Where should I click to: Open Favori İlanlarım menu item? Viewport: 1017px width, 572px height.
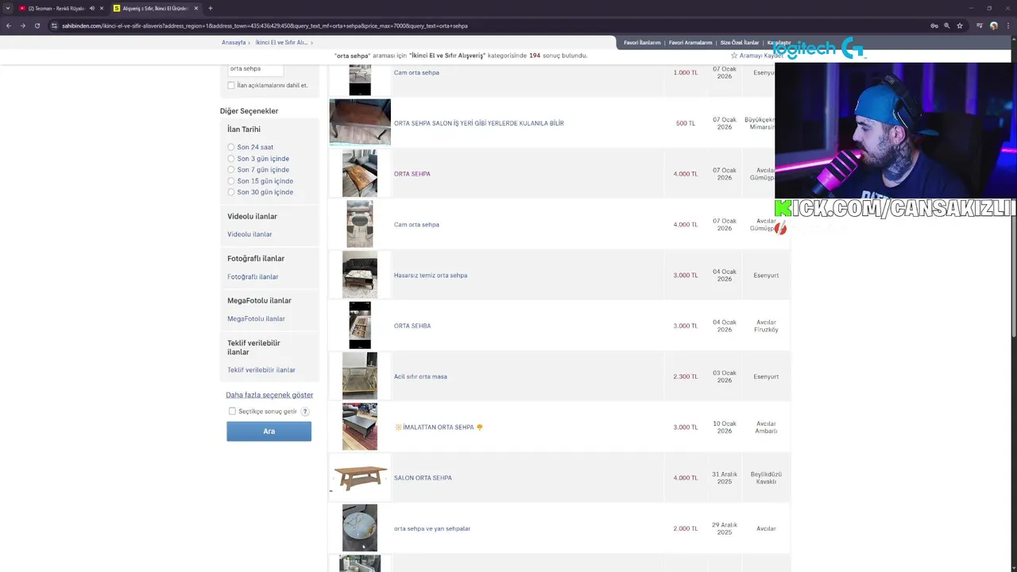642,43
